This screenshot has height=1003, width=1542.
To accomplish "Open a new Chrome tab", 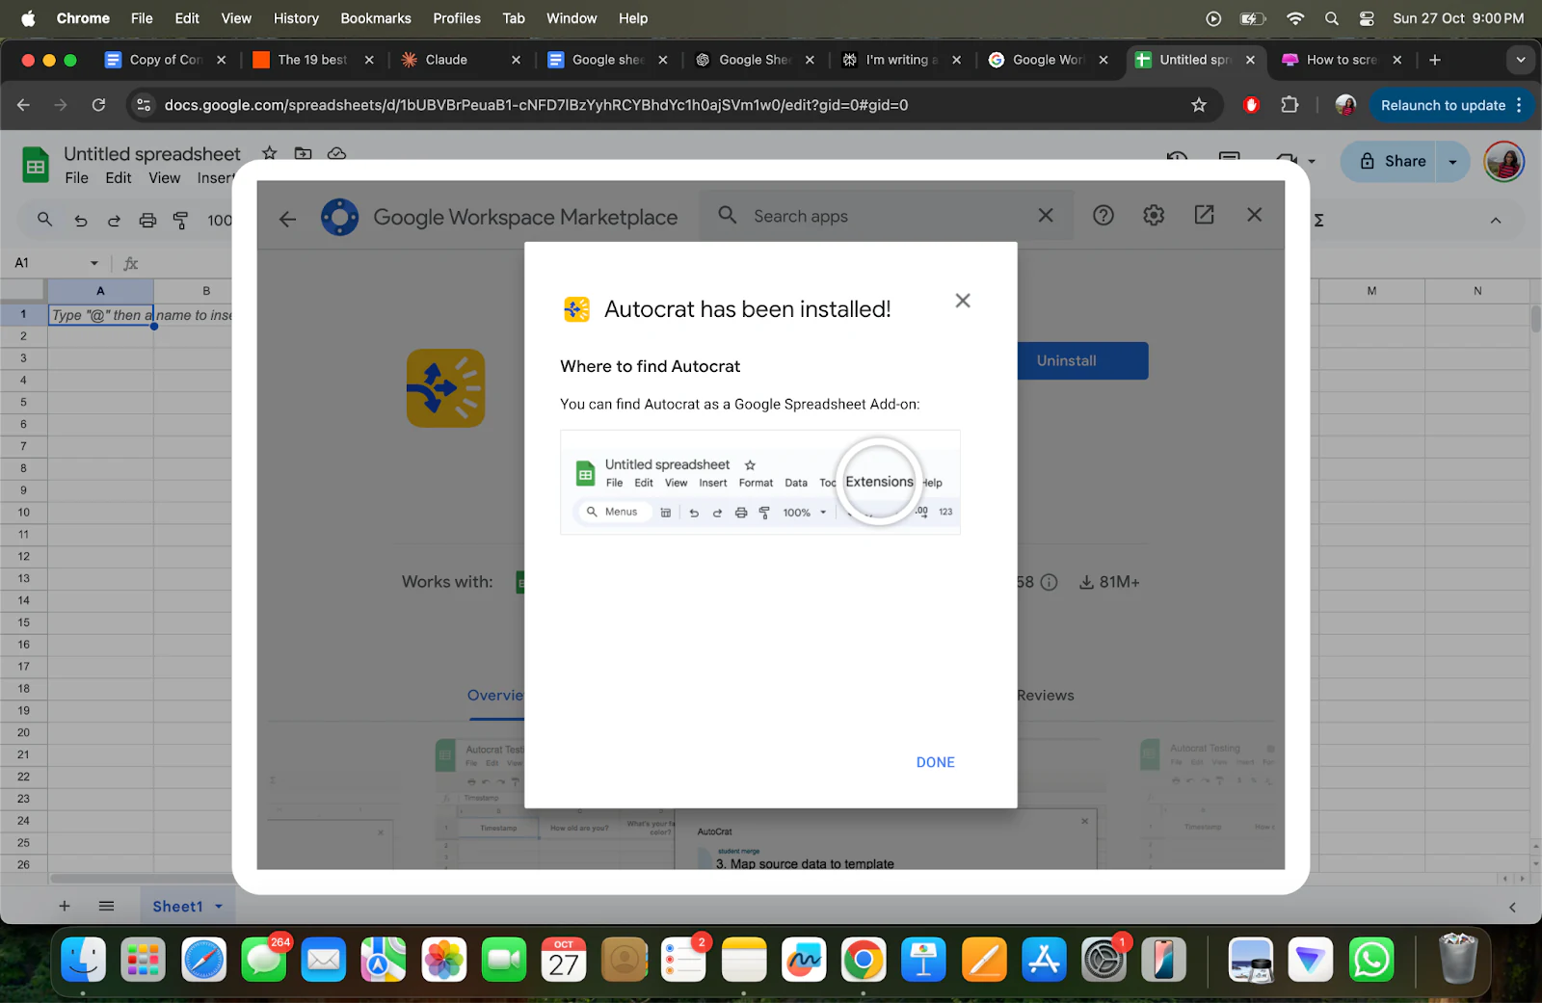I will pos(1435,60).
